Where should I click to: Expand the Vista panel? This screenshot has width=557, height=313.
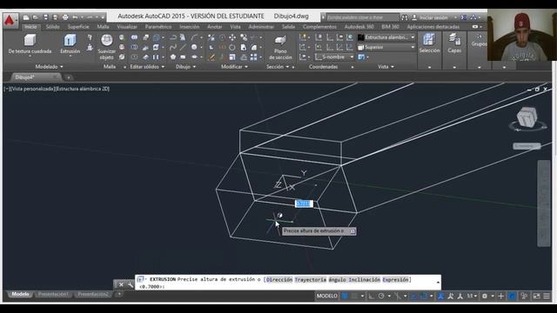[x=386, y=66]
